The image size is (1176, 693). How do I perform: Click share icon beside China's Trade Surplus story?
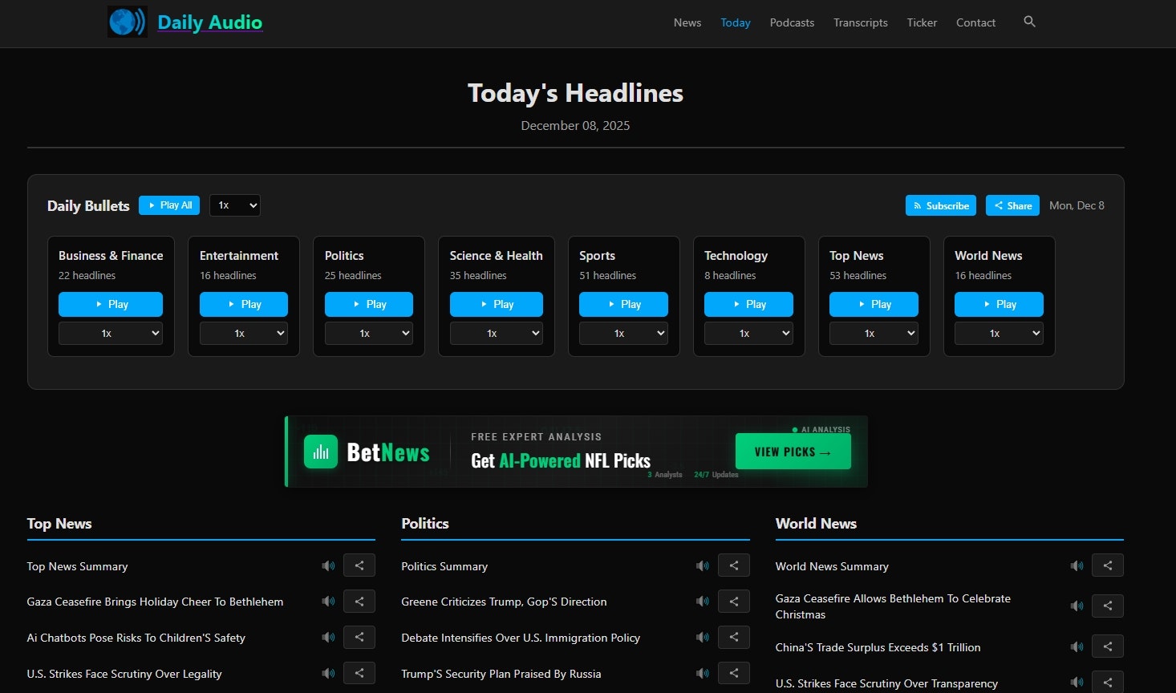(1107, 646)
